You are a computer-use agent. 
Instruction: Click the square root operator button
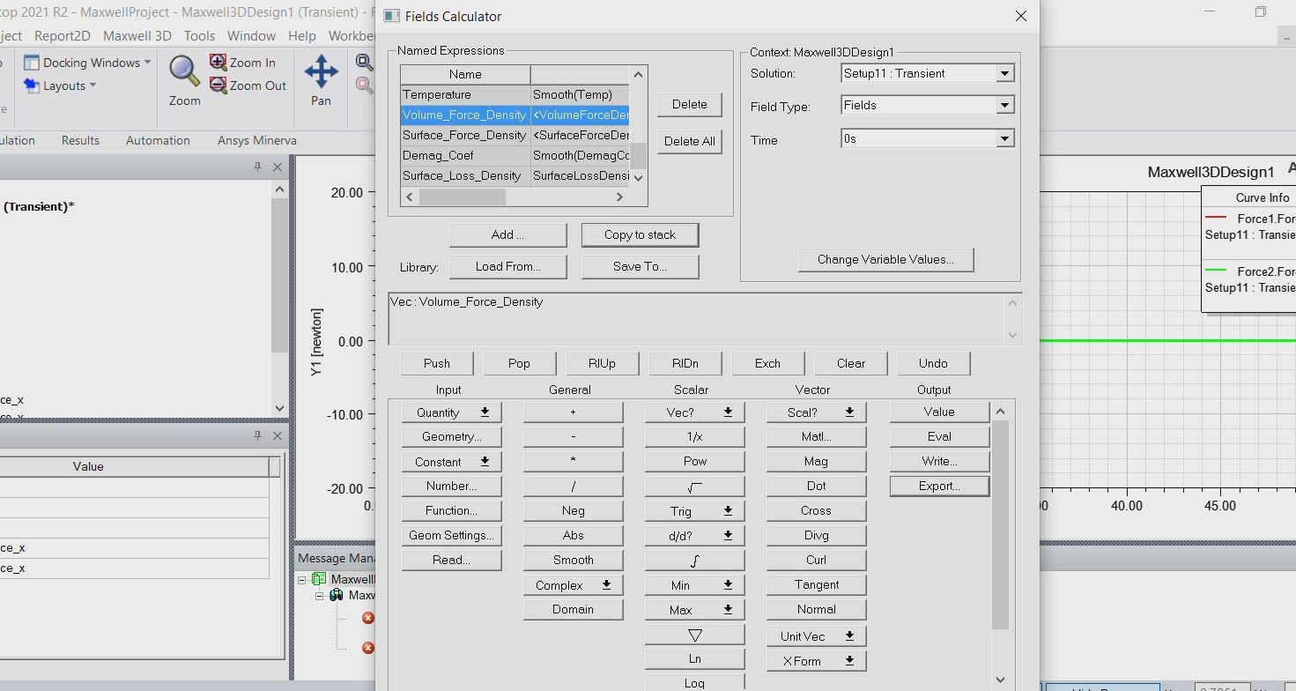(x=694, y=486)
